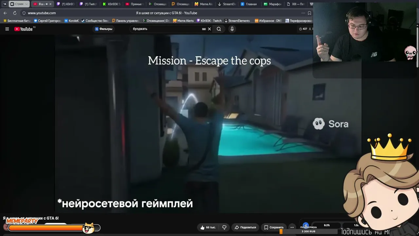
Task: Mute the tab using its speaker icon
Action: click(x=46, y=4)
